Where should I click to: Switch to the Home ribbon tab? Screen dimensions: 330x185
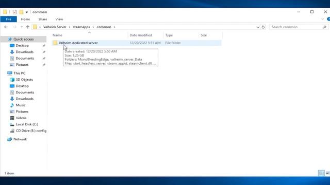[25, 19]
